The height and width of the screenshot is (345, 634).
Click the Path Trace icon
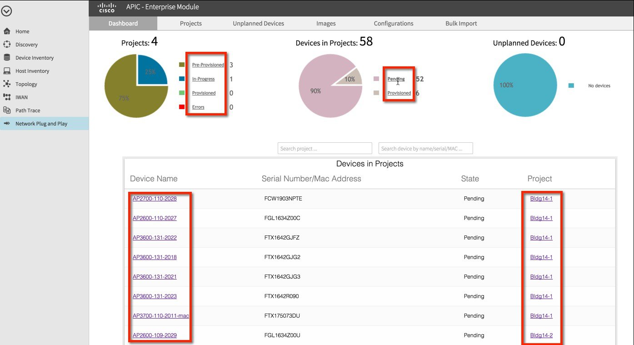click(7, 110)
